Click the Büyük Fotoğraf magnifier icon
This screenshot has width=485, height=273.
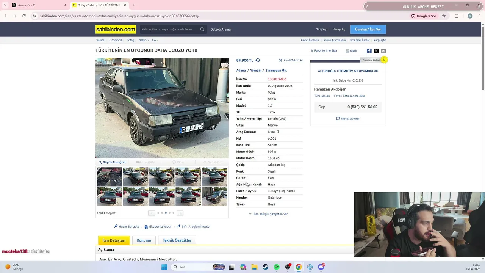100,162
